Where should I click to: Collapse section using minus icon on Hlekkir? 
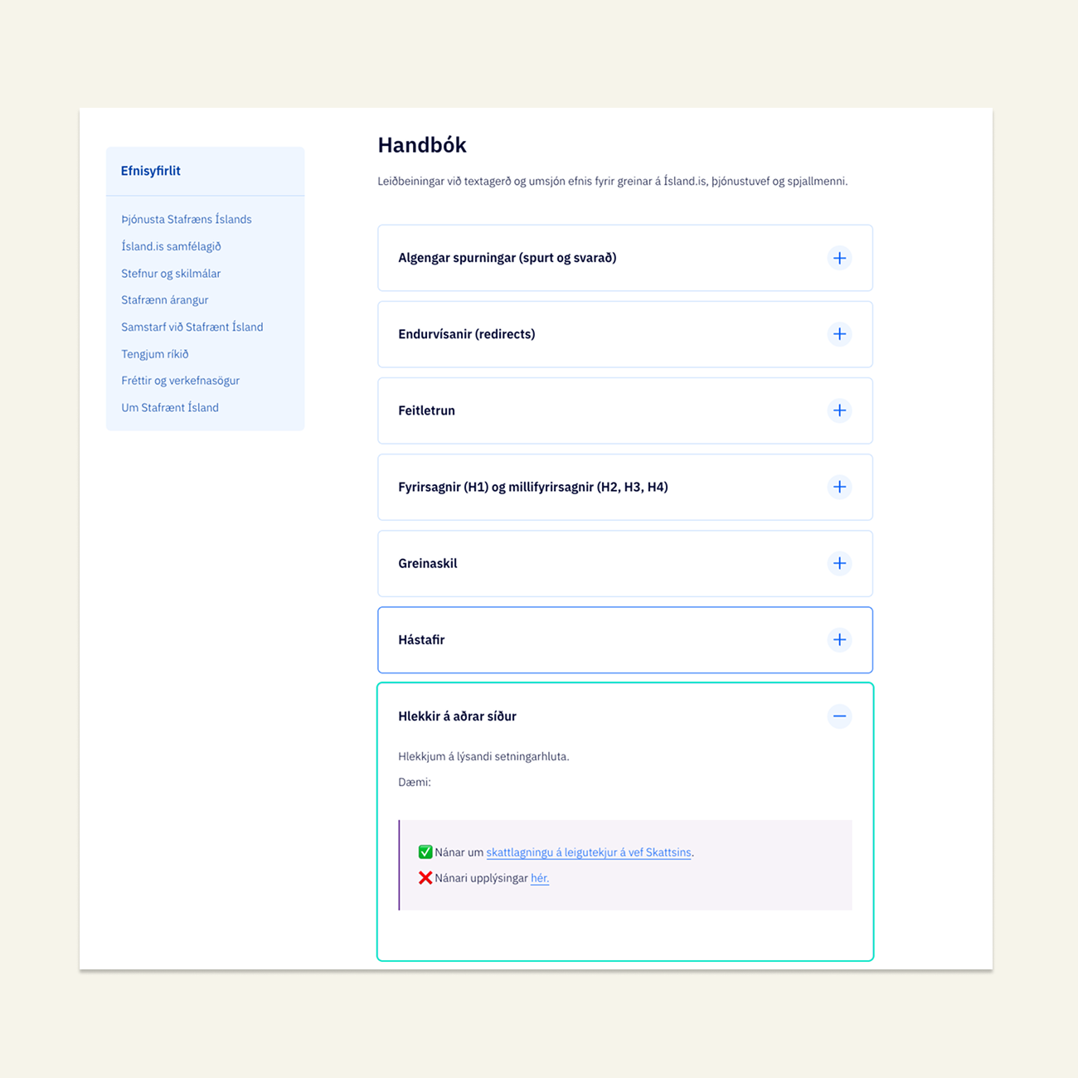tap(839, 716)
